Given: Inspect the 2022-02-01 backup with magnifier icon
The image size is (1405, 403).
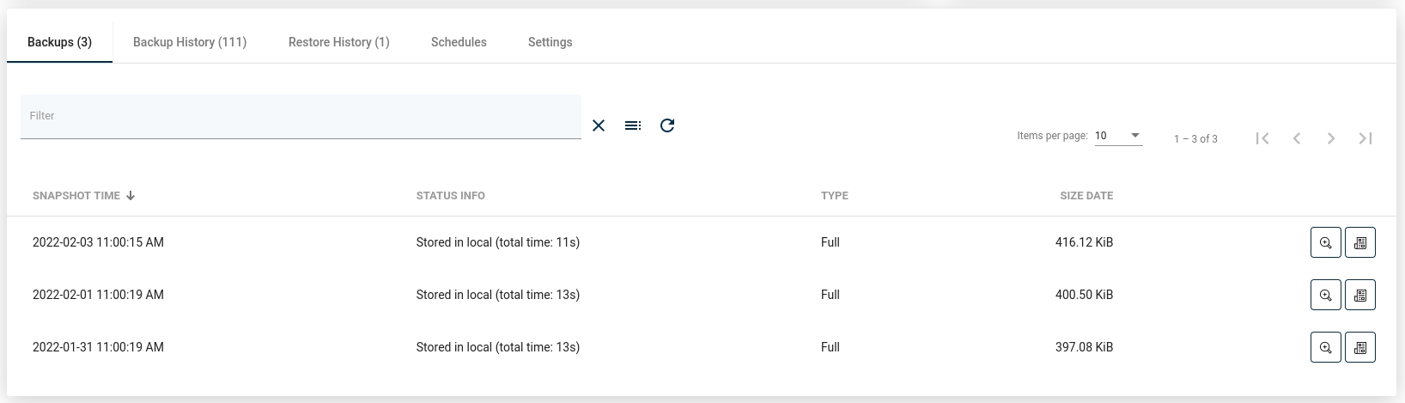Looking at the screenshot, I should (1326, 295).
